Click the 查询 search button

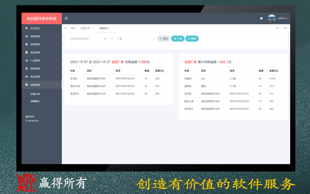[164, 39]
